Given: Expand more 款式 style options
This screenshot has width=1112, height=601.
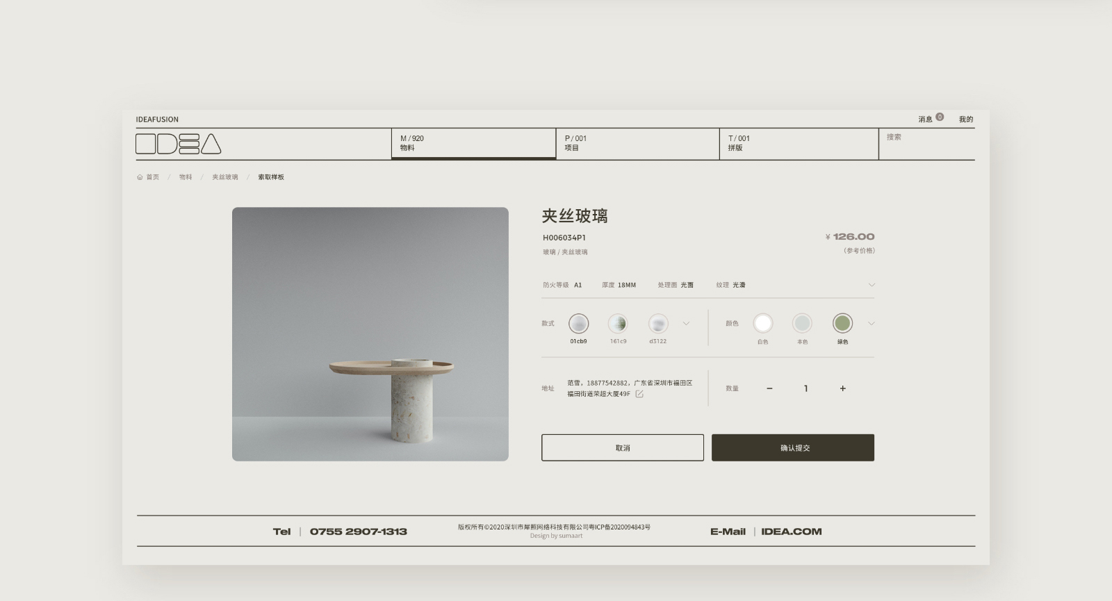Looking at the screenshot, I should tap(686, 323).
